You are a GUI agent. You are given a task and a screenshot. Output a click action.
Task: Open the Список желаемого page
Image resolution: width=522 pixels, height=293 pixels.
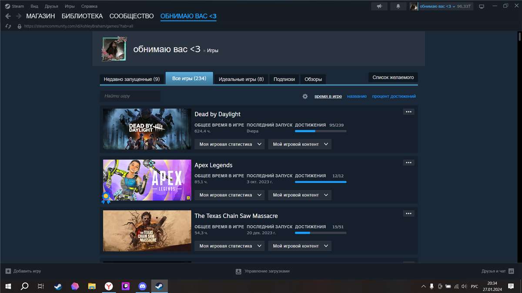(393, 77)
